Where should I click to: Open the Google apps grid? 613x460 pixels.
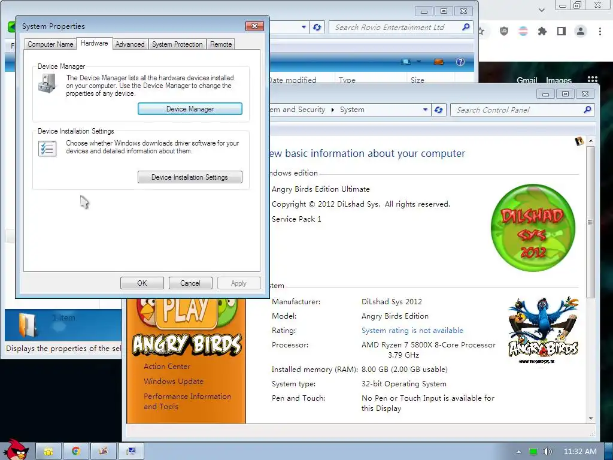click(x=593, y=80)
